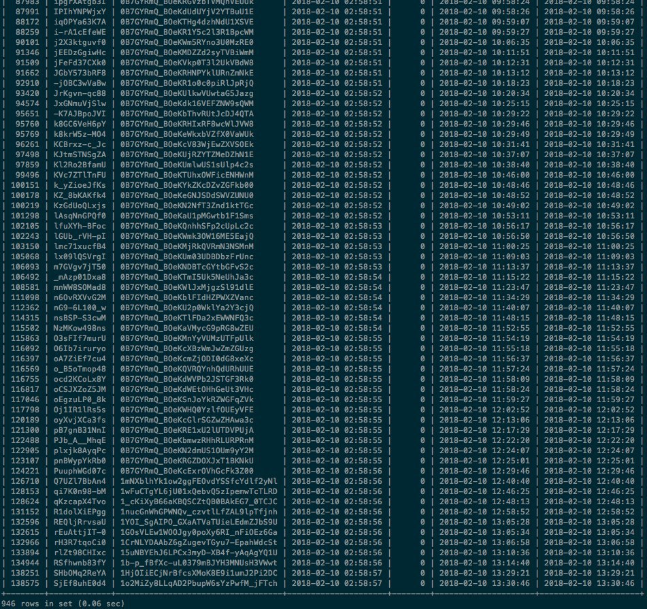Image resolution: width=647 pixels, height=609 pixels.
Task: Click the key JrKgvn-qc88
Action: point(80,93)
